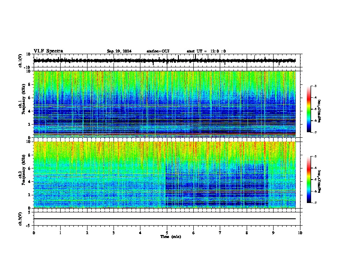
Task: Click the "-7" label on the ch.1 colorbar
Action: pyautogui.click(x=315, y=132)
